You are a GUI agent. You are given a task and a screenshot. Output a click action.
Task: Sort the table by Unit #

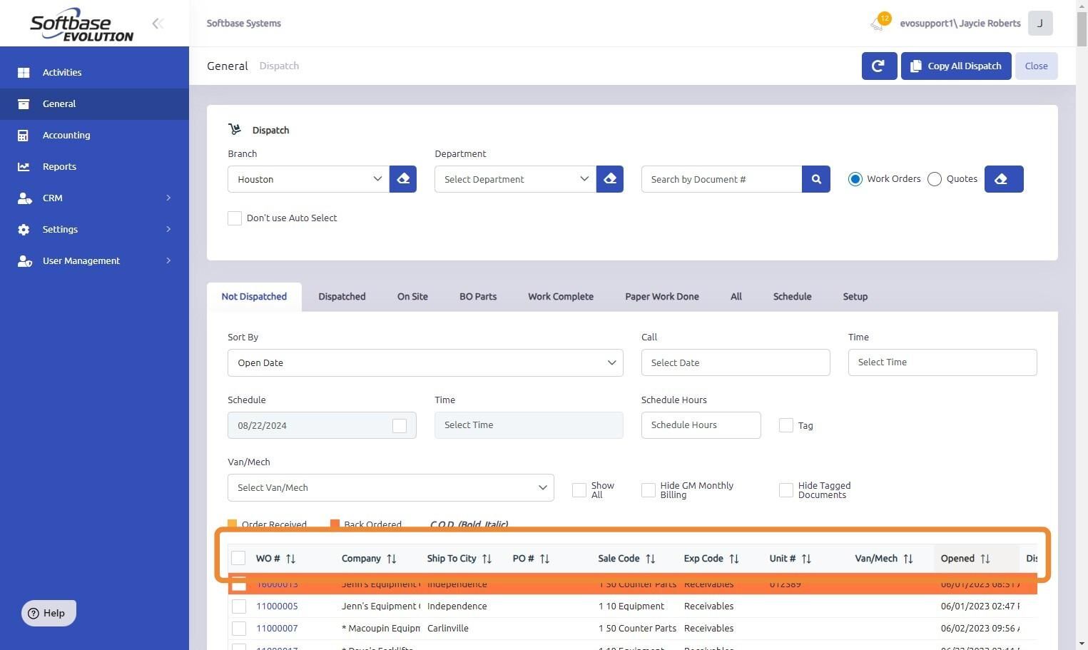(806, 559)
